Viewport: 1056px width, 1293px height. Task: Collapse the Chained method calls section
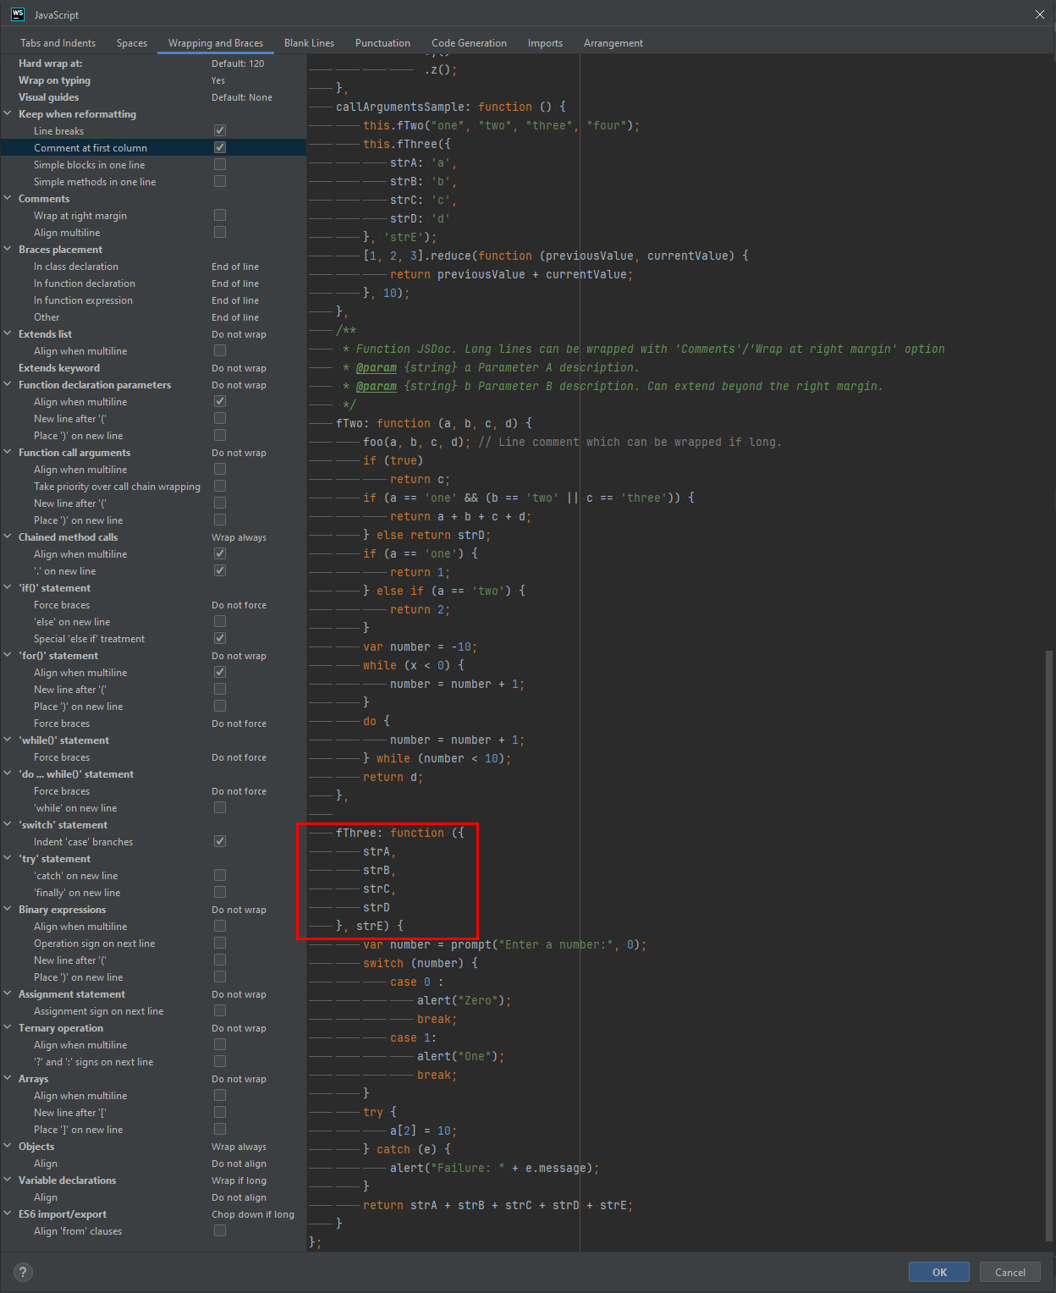click(8, 536)
